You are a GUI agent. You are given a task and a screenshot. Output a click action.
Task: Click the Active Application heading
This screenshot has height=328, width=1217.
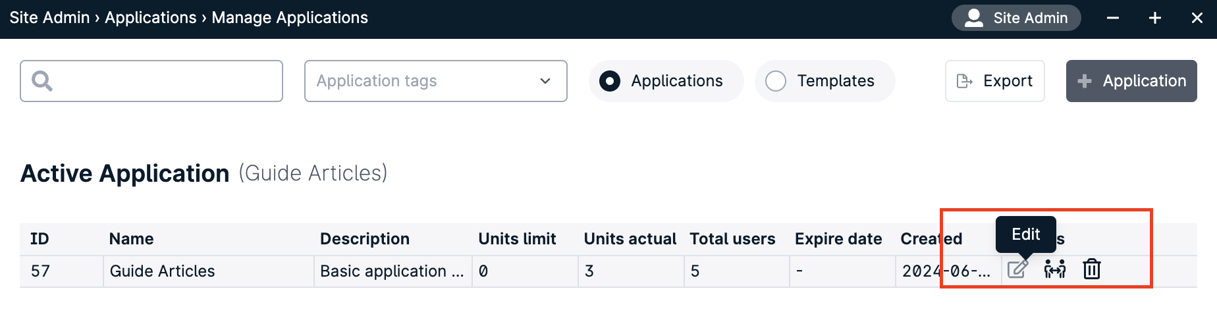125,173
